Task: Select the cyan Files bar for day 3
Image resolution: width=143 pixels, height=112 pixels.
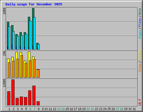Action: click(x=18, y=43)
